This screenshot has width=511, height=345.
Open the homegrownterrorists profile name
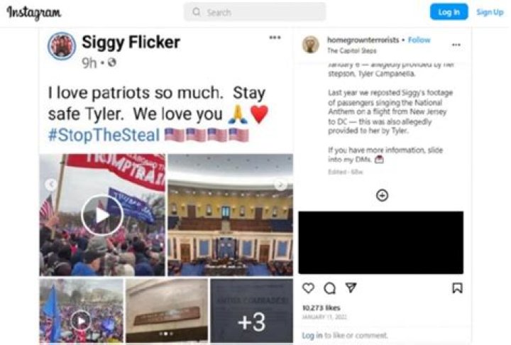(363, 40)
